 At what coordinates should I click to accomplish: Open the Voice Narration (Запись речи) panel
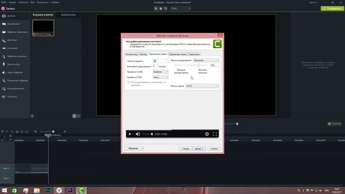[x=15, y=65]
